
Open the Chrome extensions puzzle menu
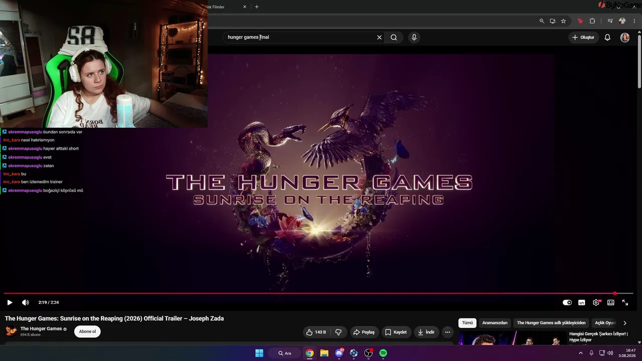point(592,21)
